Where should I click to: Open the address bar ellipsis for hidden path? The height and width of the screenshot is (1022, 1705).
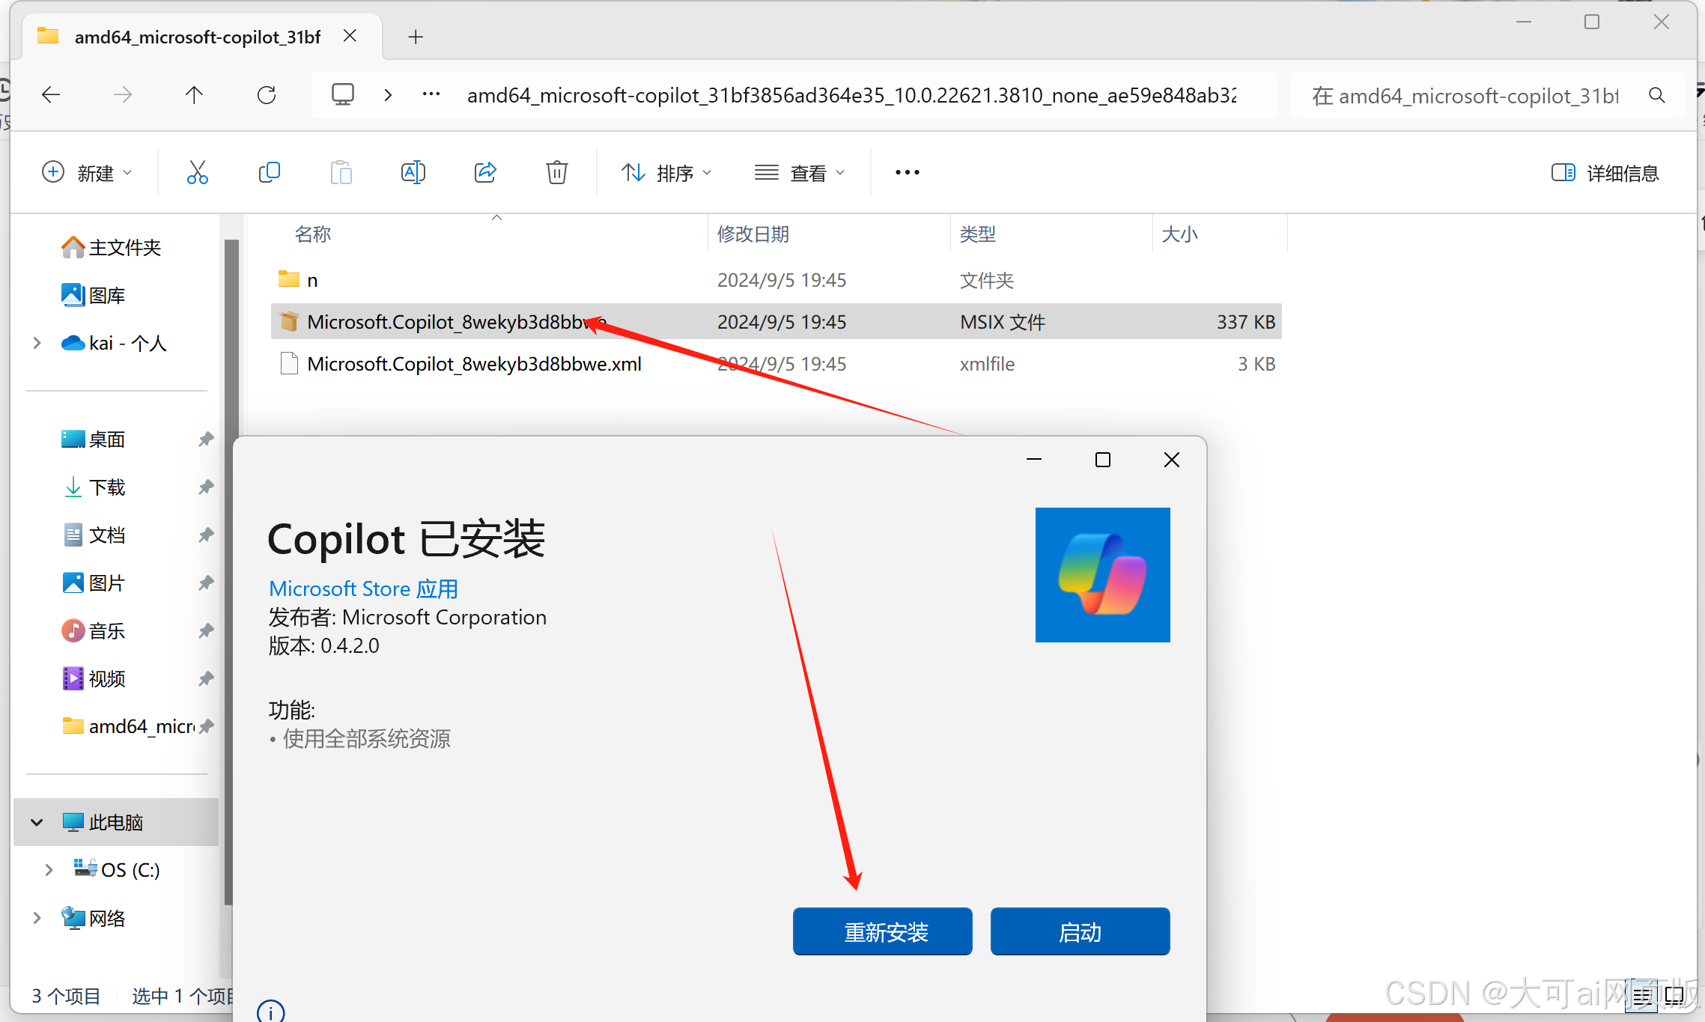[431, 94]
